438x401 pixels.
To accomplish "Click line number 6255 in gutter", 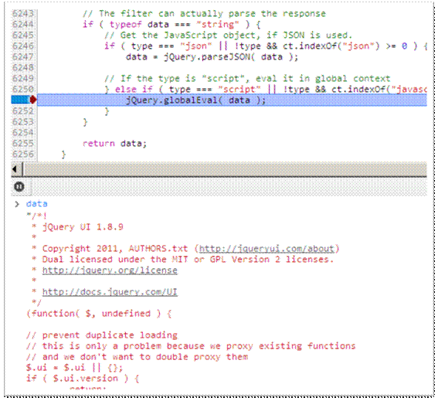I will [23, 144].
